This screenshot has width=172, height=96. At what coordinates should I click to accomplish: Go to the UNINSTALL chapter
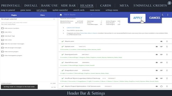(143, 5)
